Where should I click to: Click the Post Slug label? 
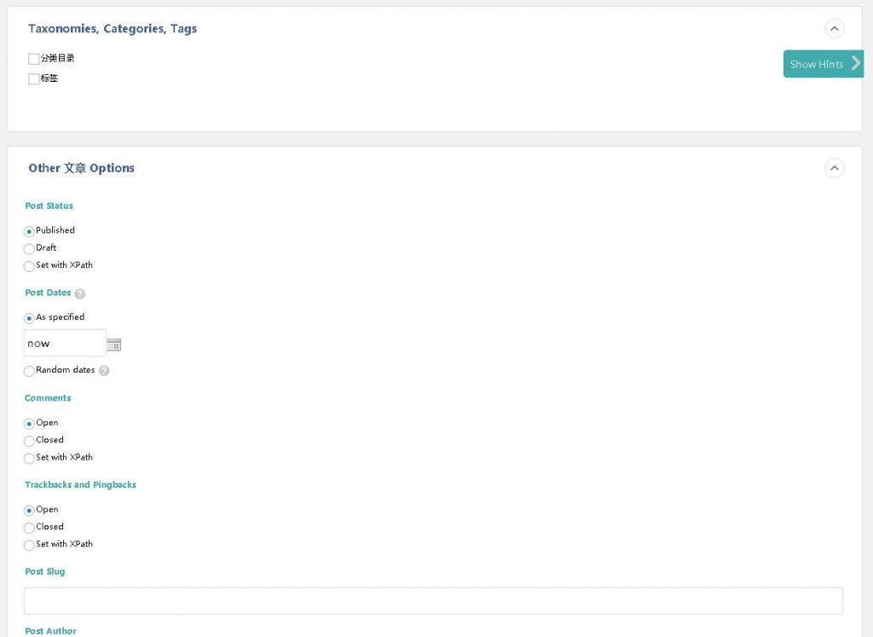(45, 571)
